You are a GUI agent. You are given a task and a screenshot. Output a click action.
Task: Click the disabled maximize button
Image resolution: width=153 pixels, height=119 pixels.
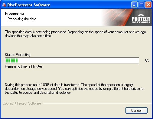141,5
